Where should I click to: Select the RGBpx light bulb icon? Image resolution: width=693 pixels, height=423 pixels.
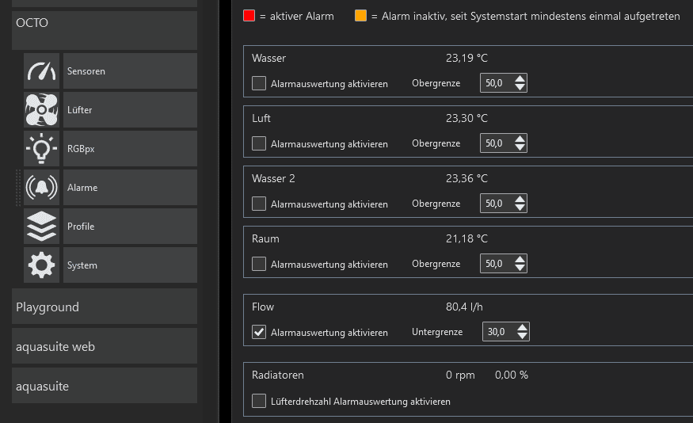coord(42,148)
